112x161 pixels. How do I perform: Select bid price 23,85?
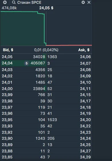point(7,157)
